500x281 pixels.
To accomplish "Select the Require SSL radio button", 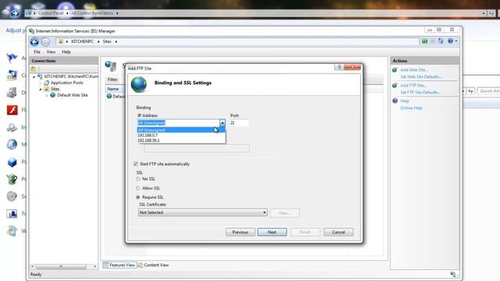I will 138,197.
